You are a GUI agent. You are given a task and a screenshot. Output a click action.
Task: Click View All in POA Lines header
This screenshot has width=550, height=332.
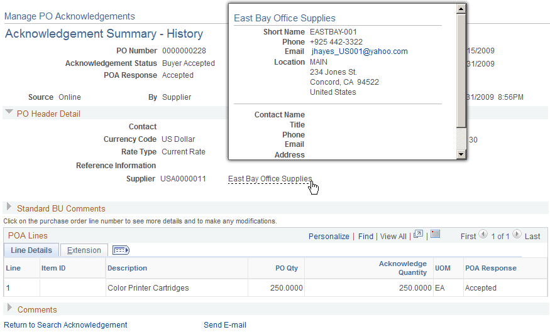tap(393, 237)
